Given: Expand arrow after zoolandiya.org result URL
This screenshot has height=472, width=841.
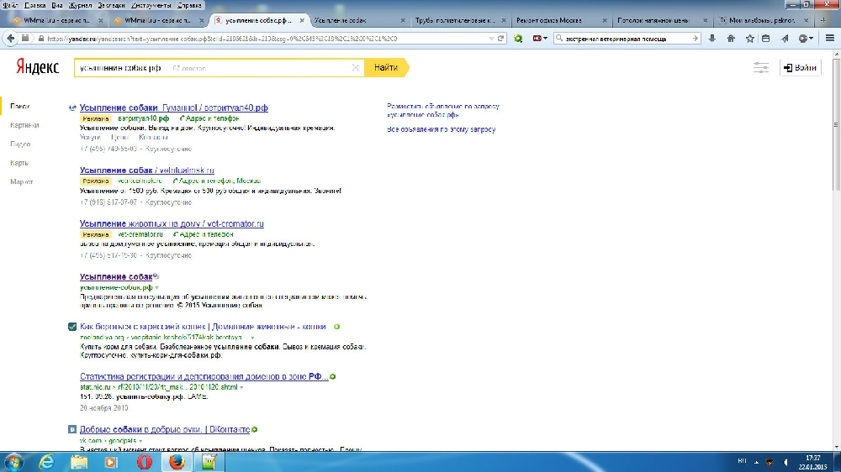Looking at the screenshot, I should (x=252, y=338).
